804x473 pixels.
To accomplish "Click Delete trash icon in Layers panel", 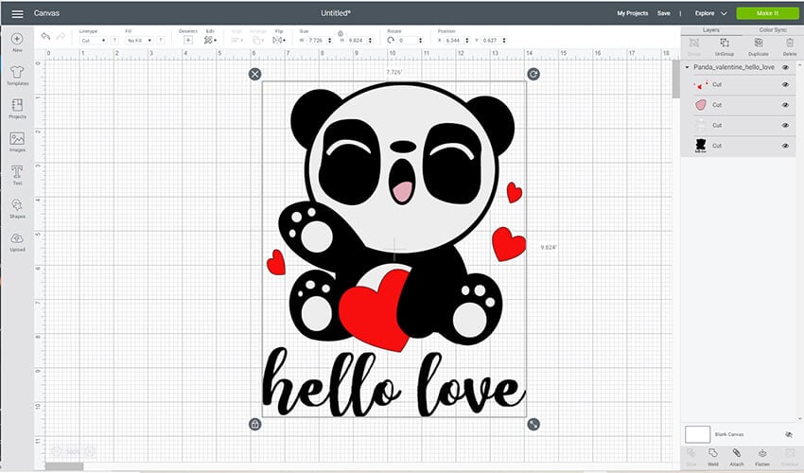I will pyautogui.click(x=790, y=46).
